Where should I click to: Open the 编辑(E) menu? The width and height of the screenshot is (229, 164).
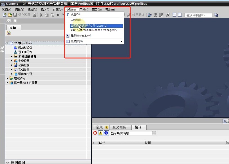[x=20, y=10]
